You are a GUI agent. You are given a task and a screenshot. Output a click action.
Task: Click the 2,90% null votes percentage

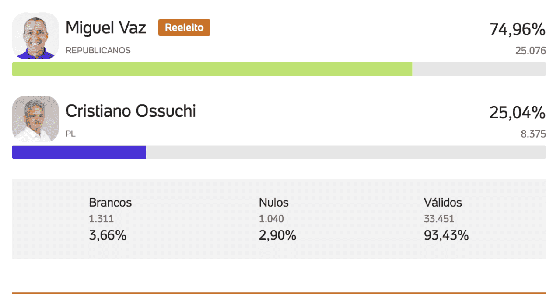277,235
